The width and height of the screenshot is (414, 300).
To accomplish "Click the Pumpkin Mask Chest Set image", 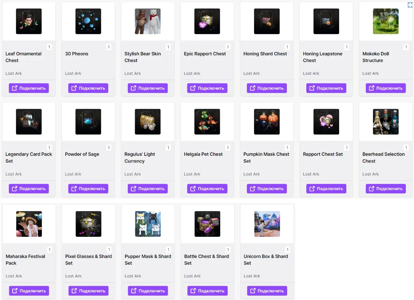I will click(267, 122).
